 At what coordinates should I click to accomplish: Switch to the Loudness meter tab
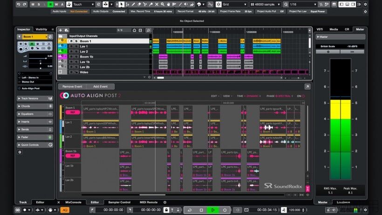pyautogui.click(x=343, y=202)
